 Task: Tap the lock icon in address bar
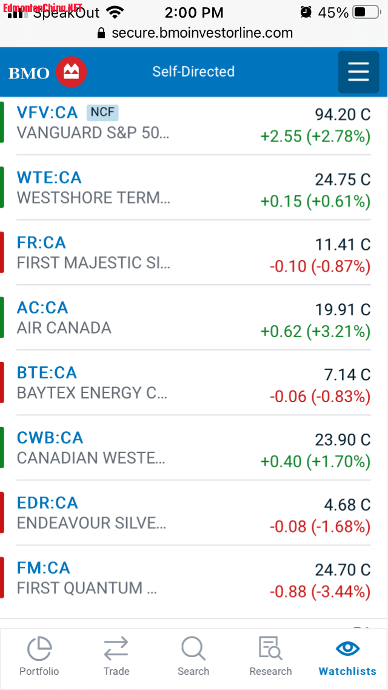[101, 33]
